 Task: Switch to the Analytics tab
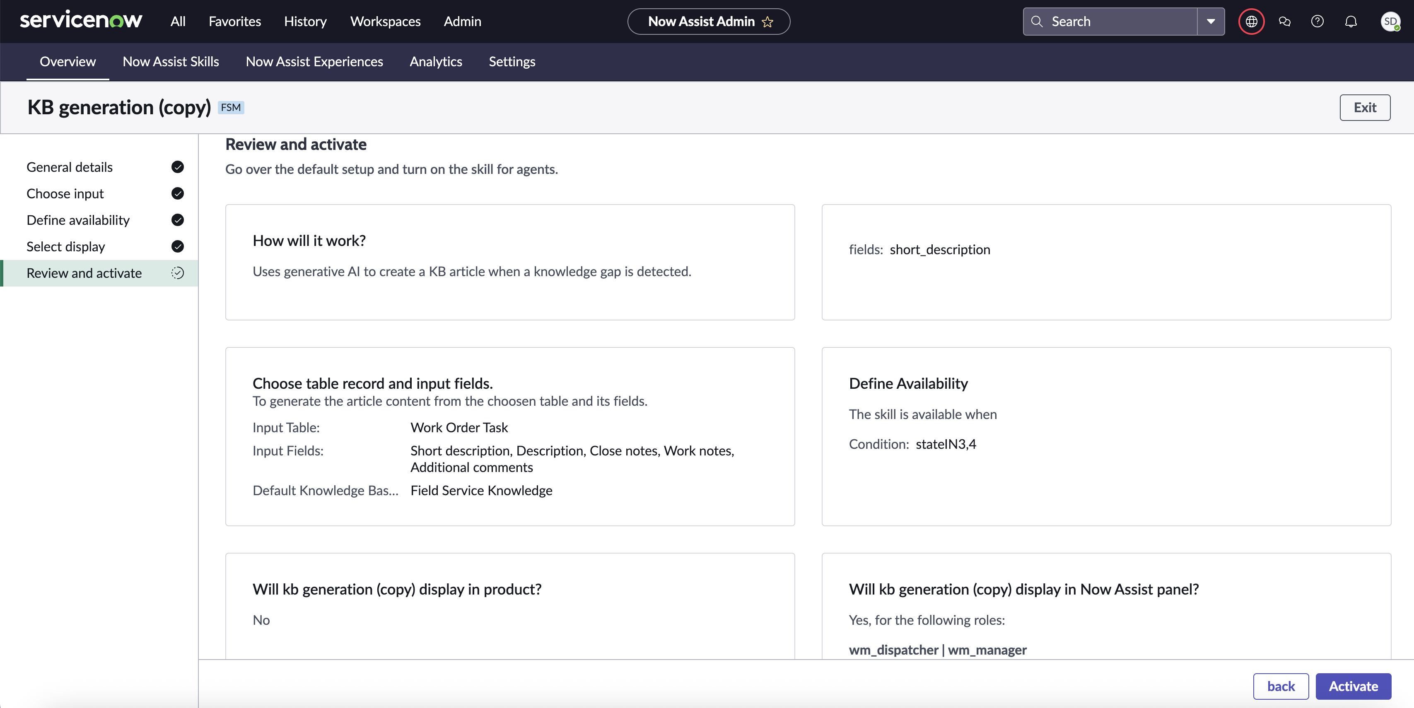pyautogui.click(x=436, y=61)
